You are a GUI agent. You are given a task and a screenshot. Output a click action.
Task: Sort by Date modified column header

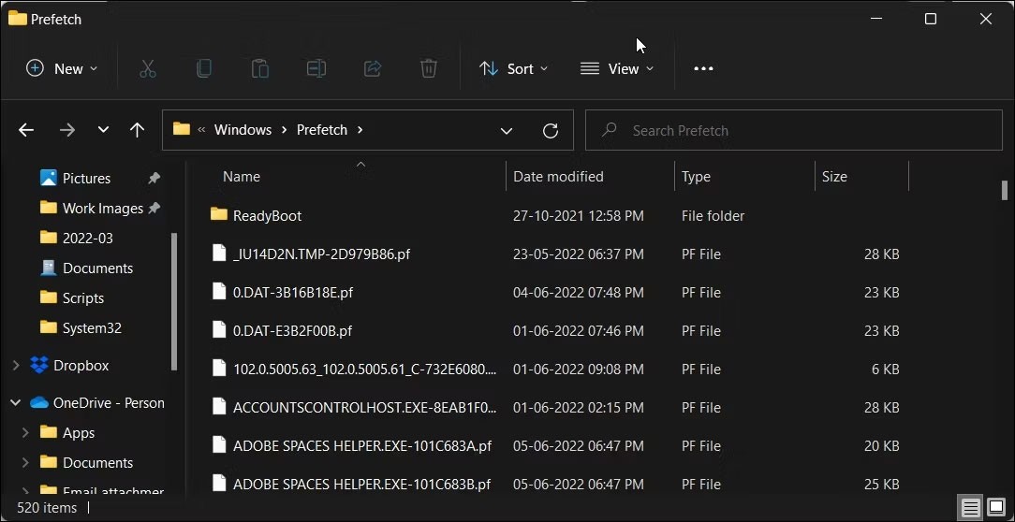558,177
